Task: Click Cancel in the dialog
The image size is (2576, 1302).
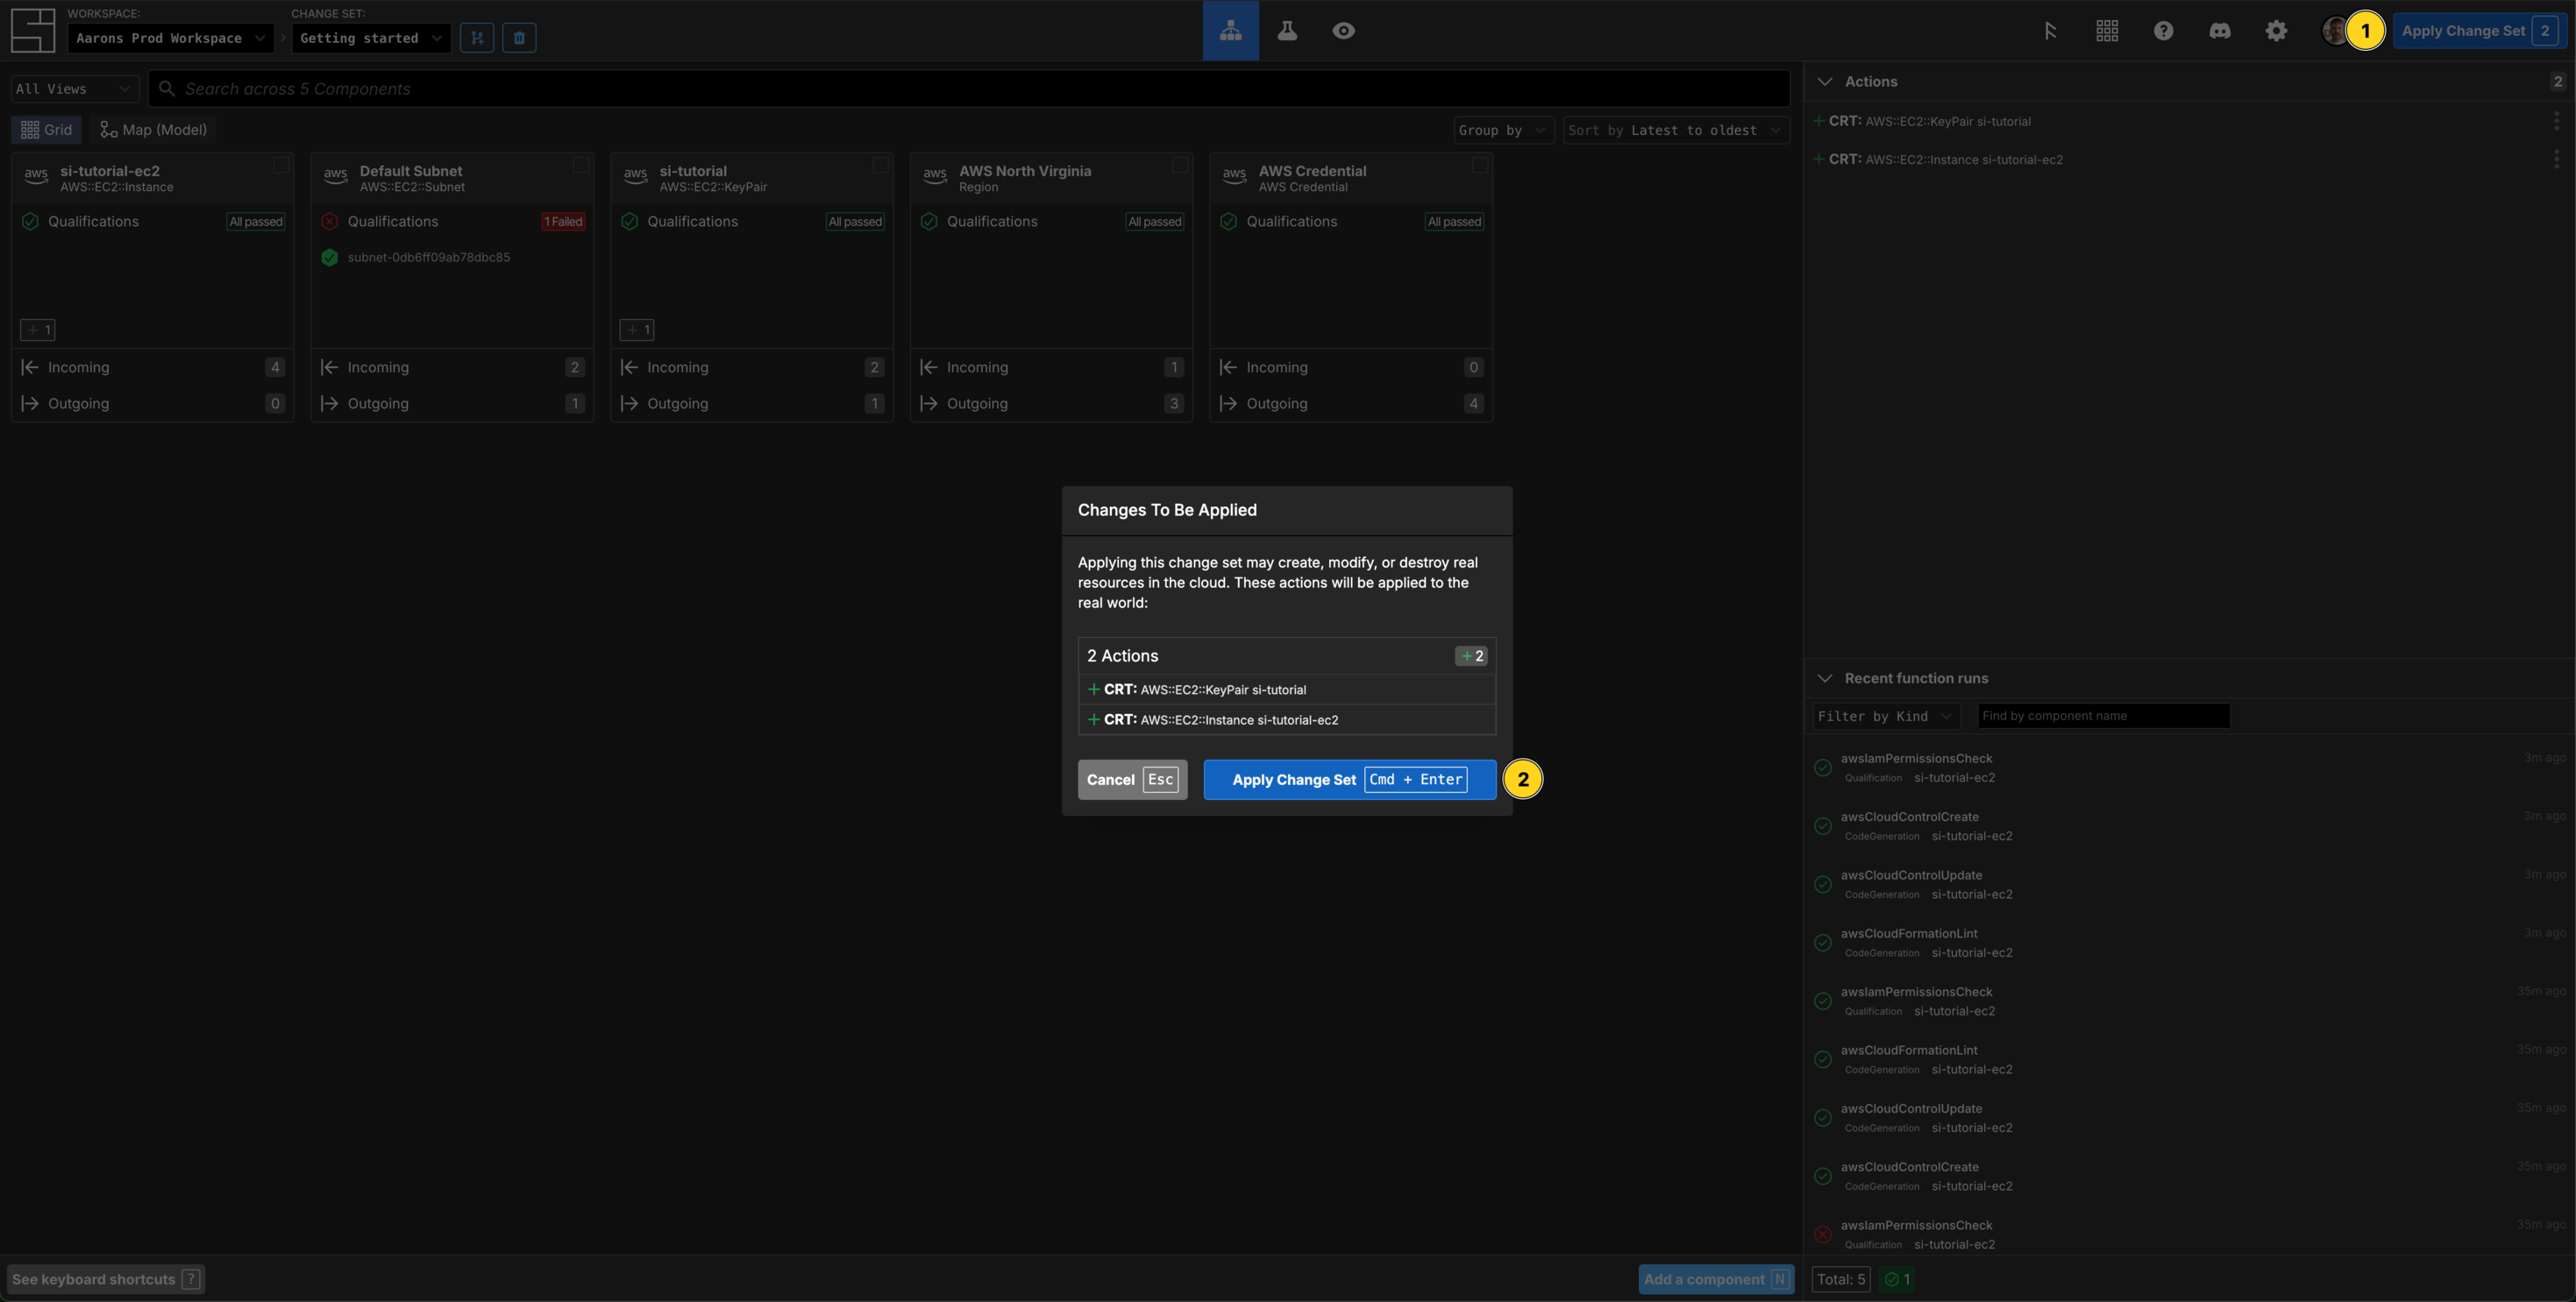Action: pos(1132,780)
